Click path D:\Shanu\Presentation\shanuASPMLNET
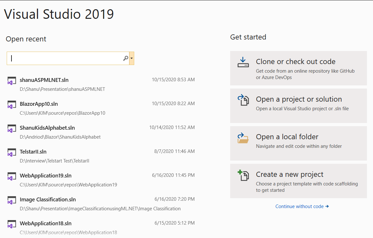373x238 pixels. pyautogui.click(x=62, y=89)
